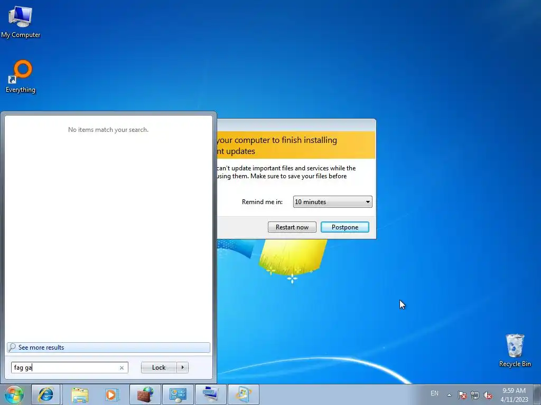Launch Internet Explorer from the taskbar
This screenshot has height=405, width=541.
[46, 394]
